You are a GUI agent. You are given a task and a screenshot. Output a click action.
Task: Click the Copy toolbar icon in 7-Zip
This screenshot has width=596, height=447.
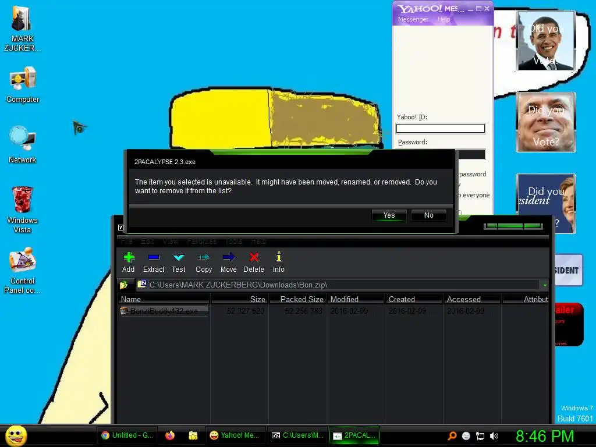coord(204,262)
